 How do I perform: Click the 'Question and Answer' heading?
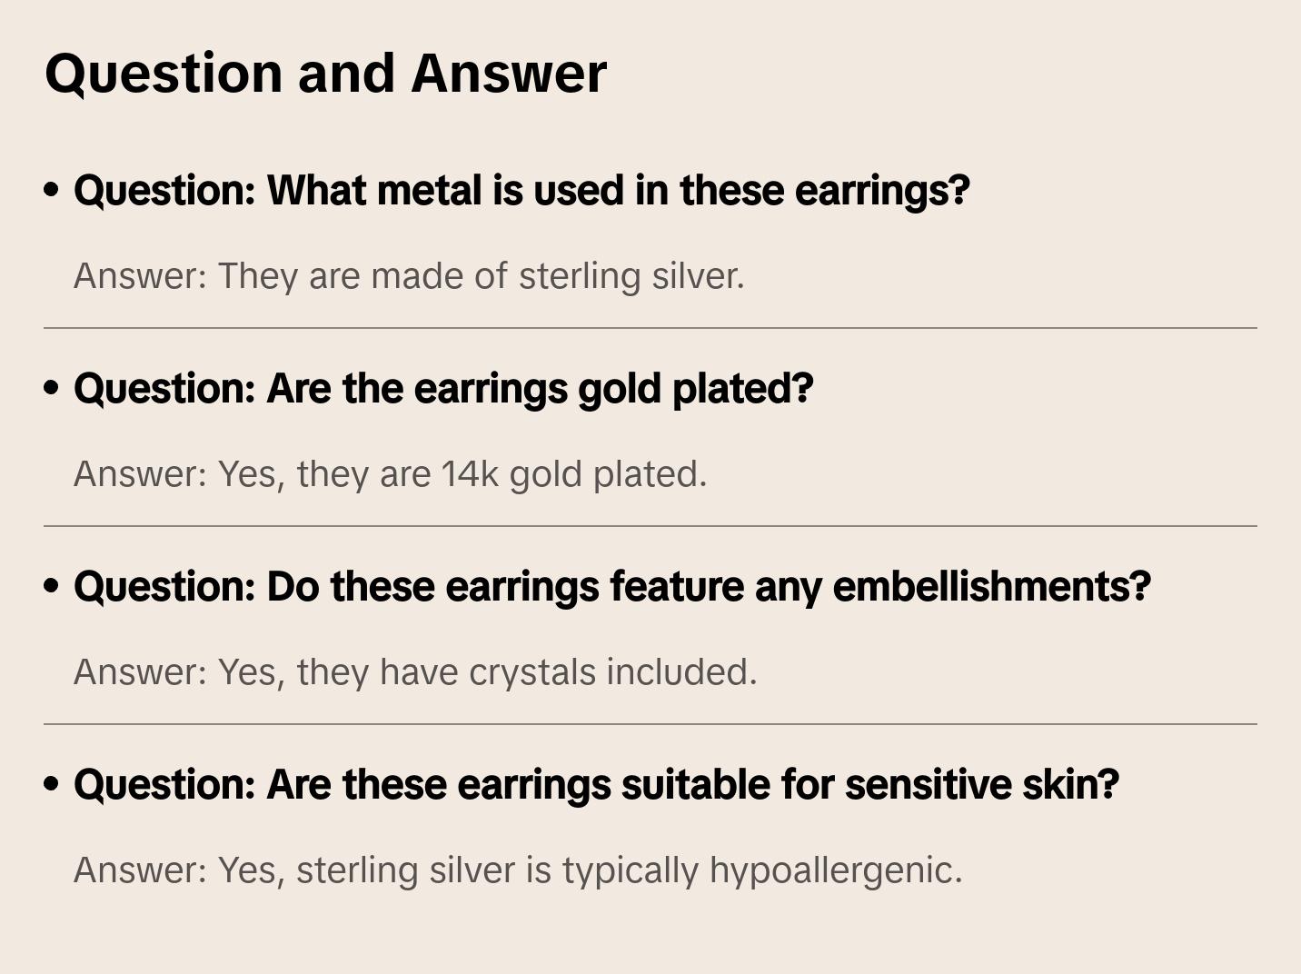tap(325, 73)
